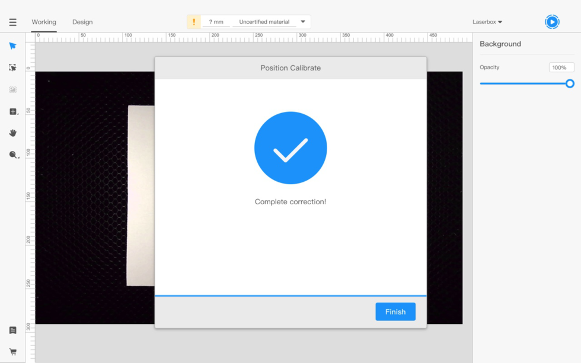
Task: Open the zoom magnifier tool
Action: (13, 155)
